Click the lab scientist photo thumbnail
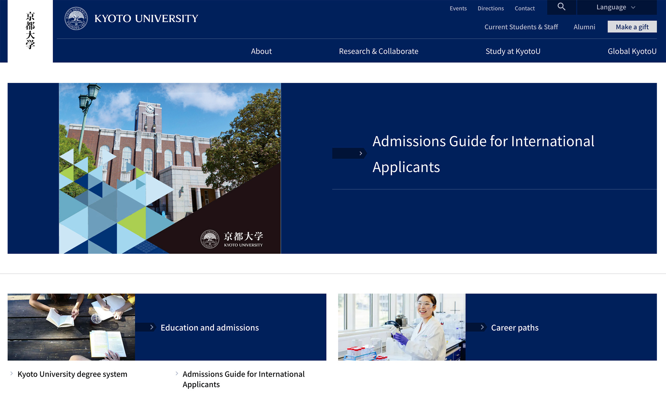 pyautogui.click(x=402, y=327)
